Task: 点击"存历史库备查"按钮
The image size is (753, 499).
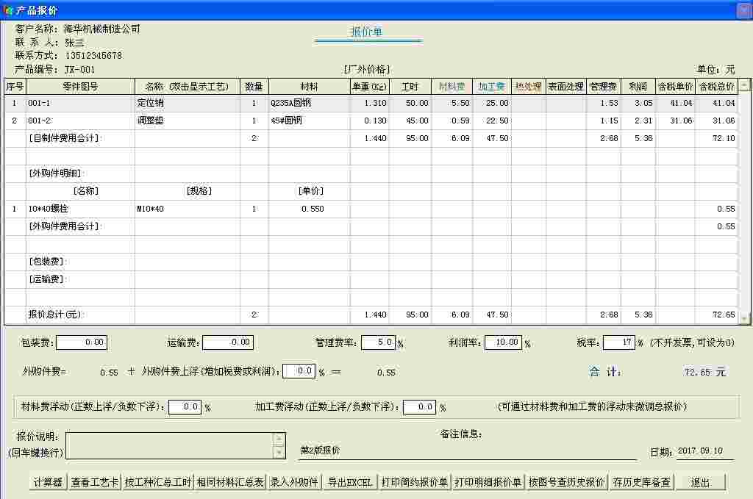Action: point(643,483)
